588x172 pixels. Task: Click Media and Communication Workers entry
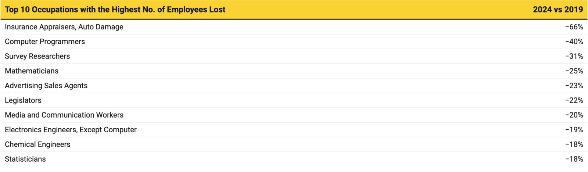point(64,115)
